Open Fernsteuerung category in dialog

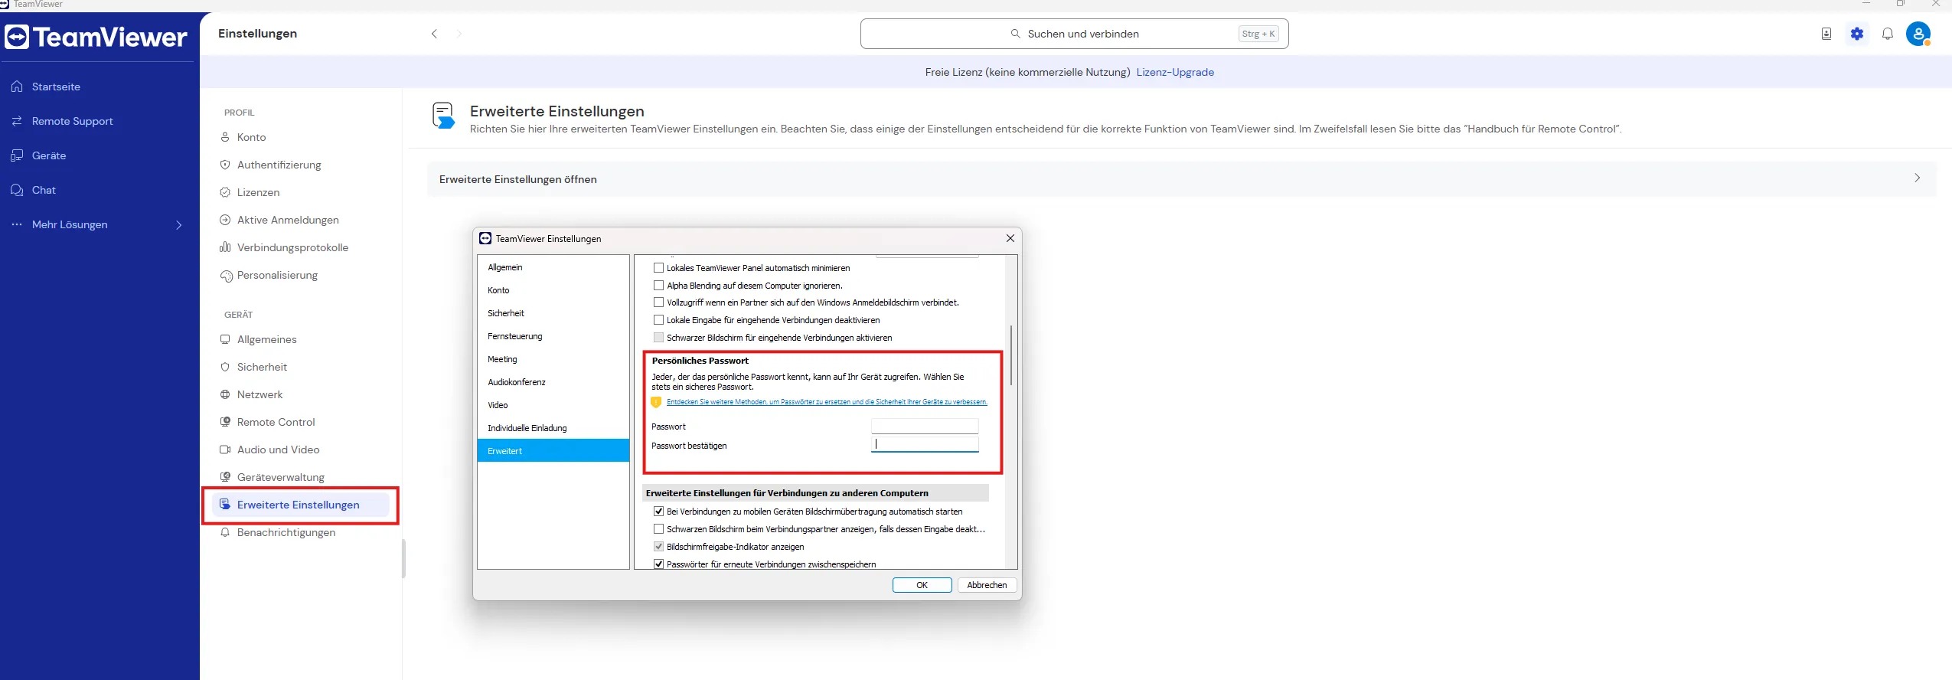pos(553,336)
